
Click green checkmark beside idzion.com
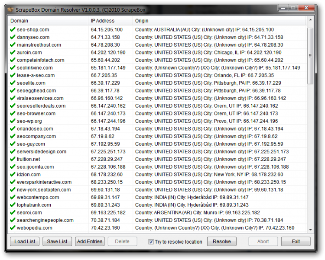click(x=13, y=174)
